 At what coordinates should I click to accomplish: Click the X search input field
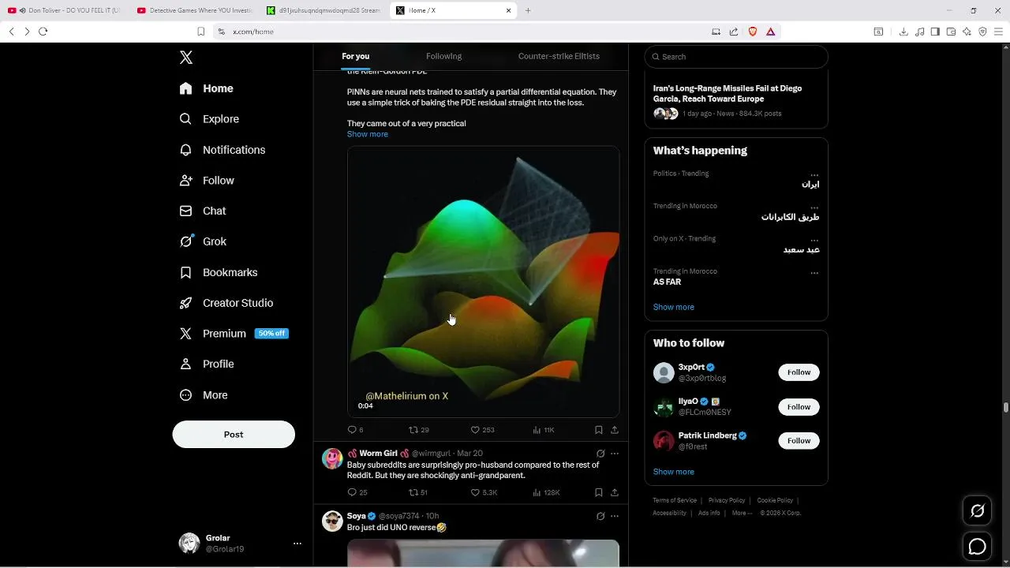click(x=736, y=57)
